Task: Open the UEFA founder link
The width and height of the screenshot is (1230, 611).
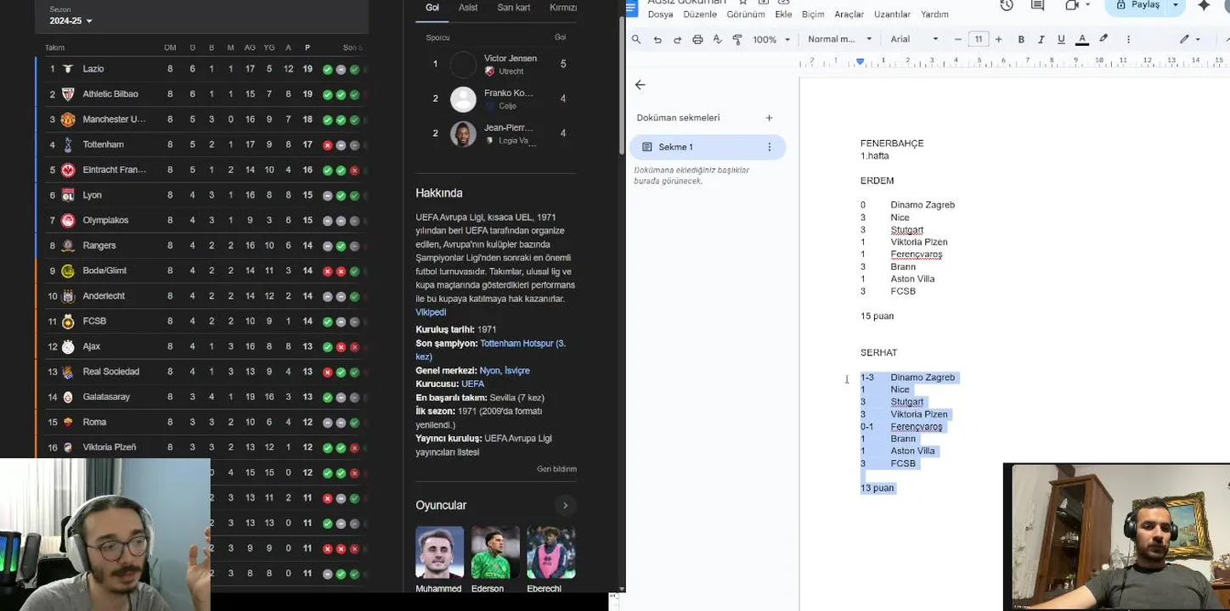Action: 472,384
